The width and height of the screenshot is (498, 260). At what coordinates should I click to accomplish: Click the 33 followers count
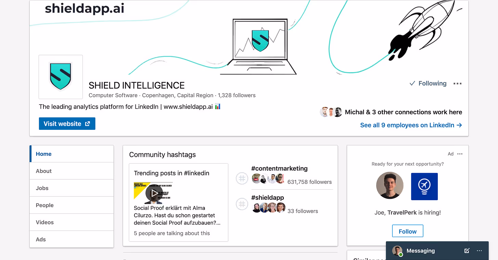coord(303,211)
